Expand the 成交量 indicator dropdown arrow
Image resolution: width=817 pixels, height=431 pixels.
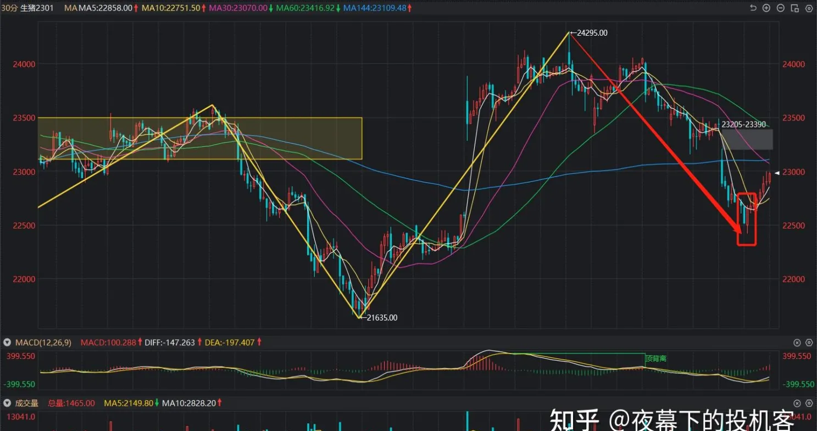click(x=7, y=403)
